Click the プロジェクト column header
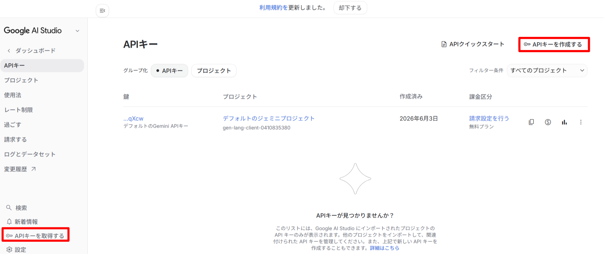This screenshot has width=604, height=254. (x=240, y=97)
